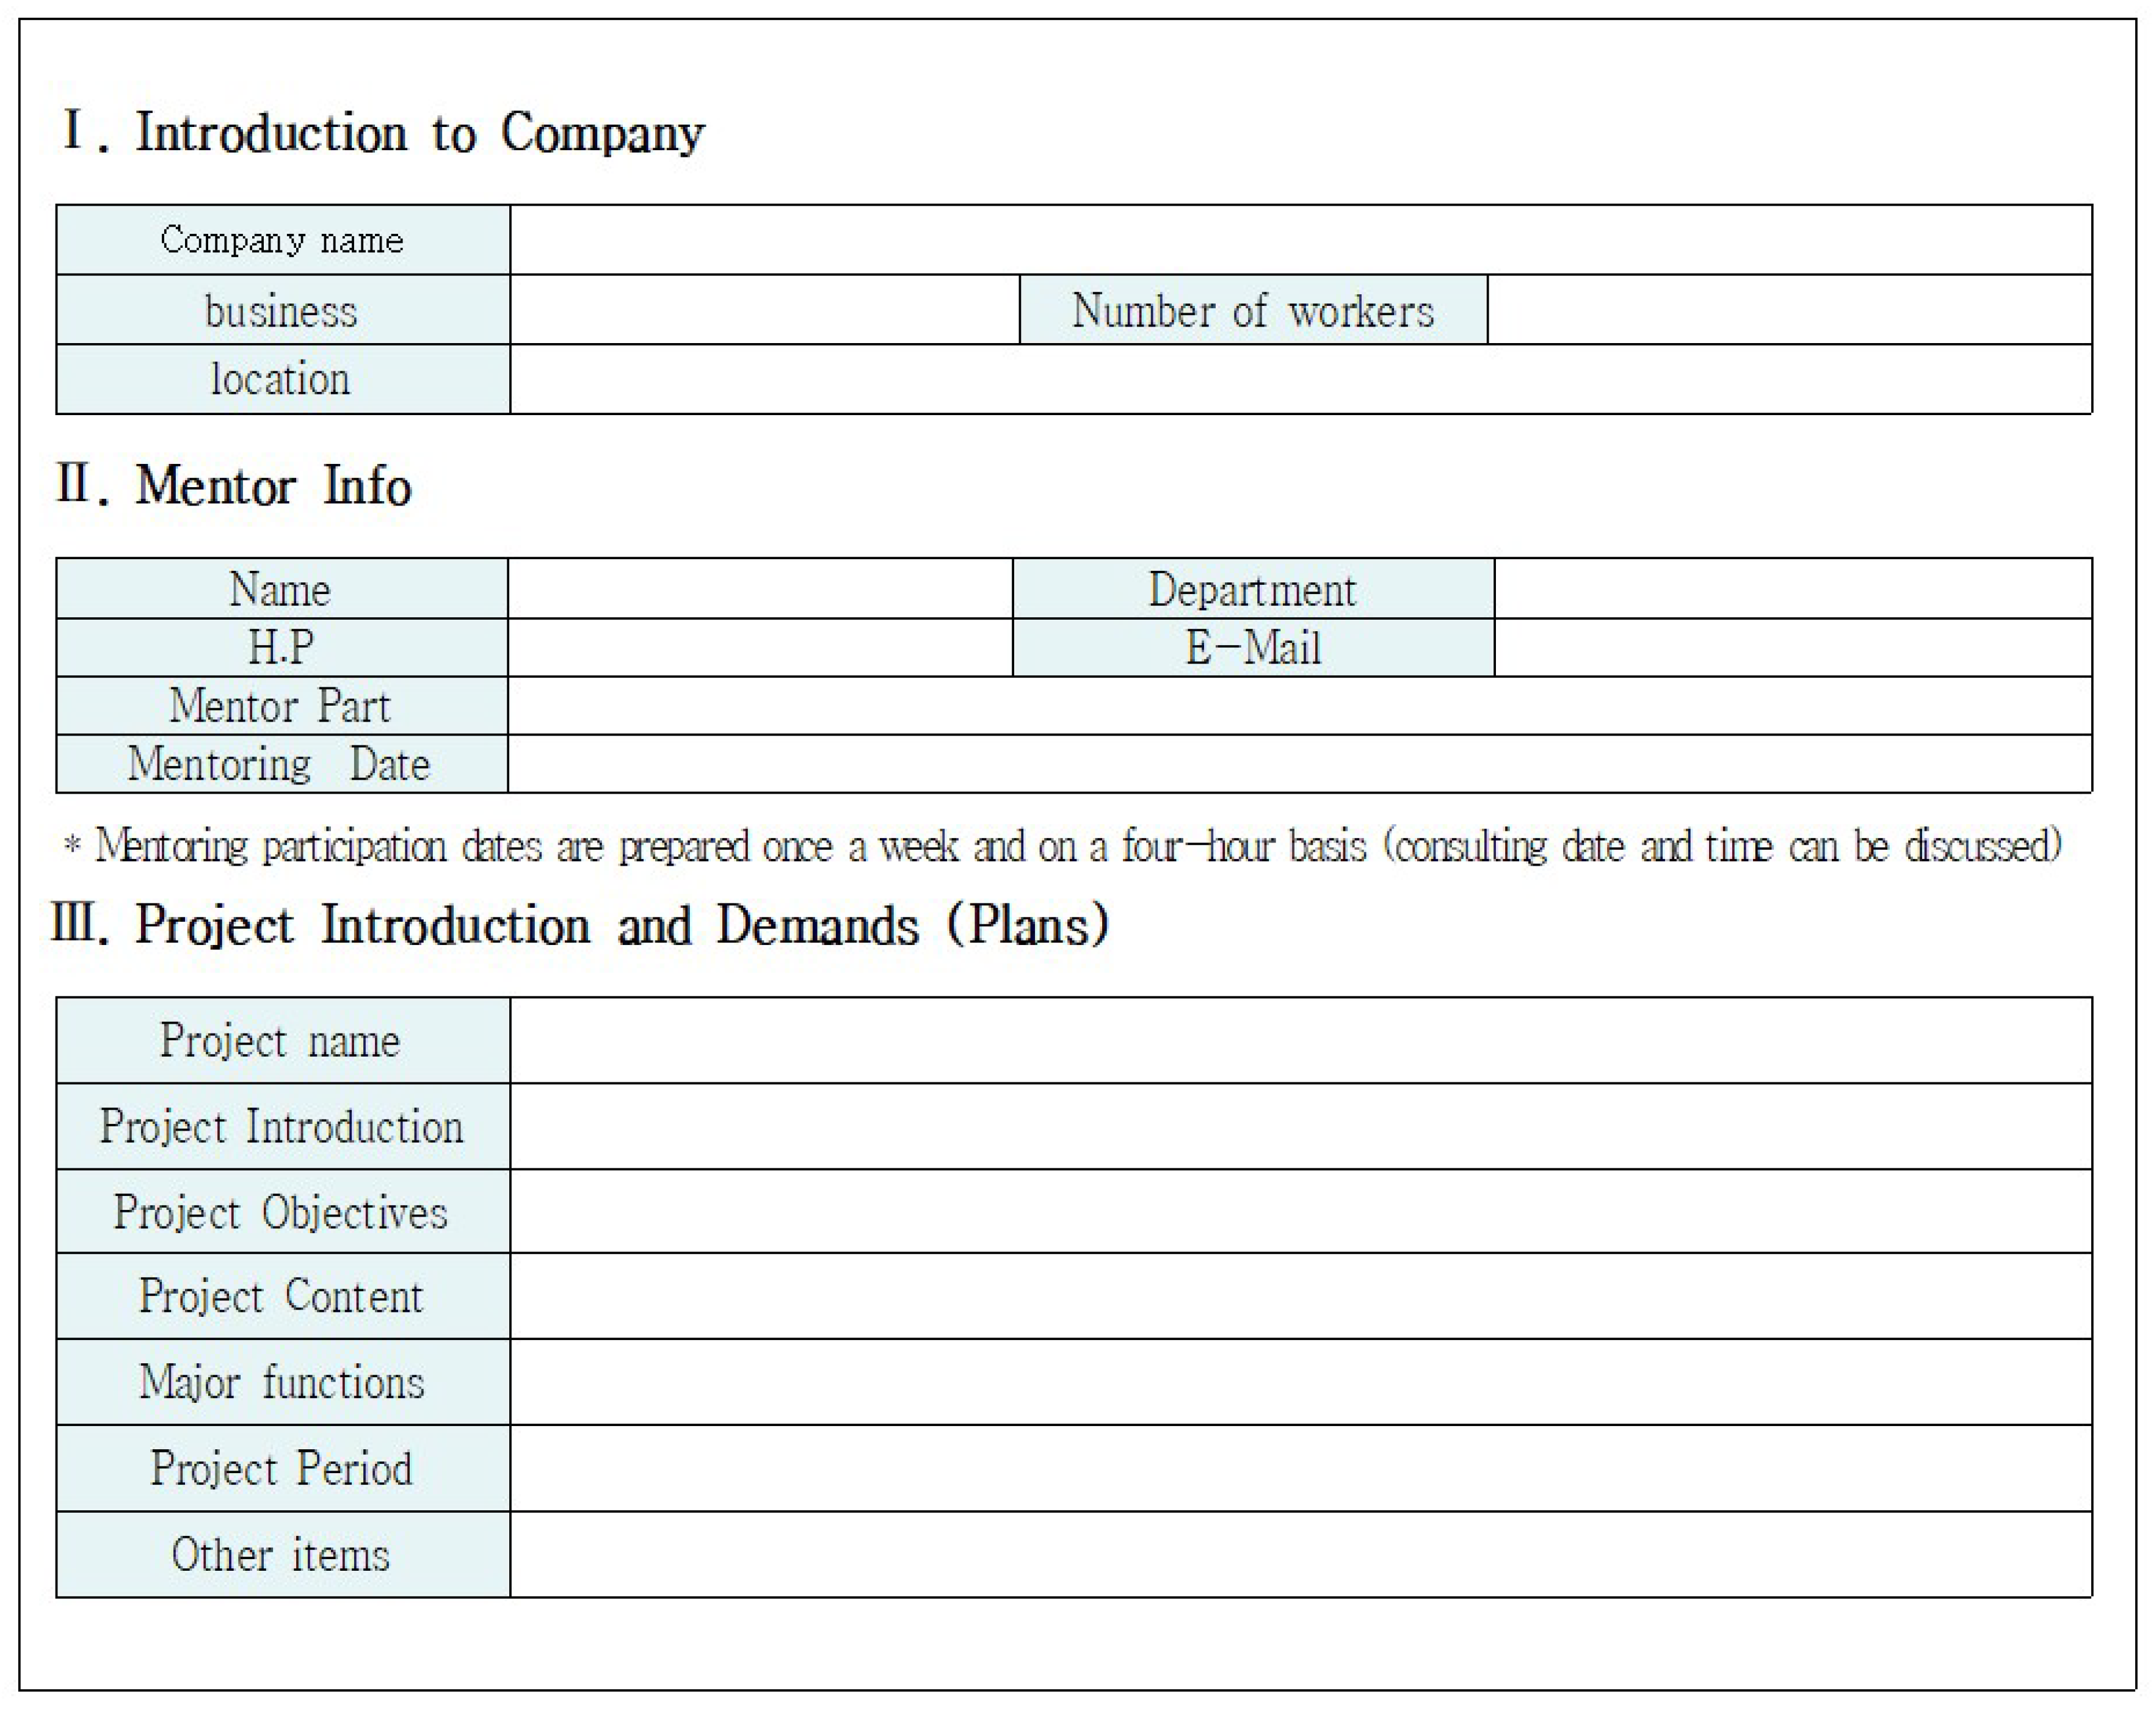
Task: Click the Project Objectives input field
Action: coord(1300,1211)
